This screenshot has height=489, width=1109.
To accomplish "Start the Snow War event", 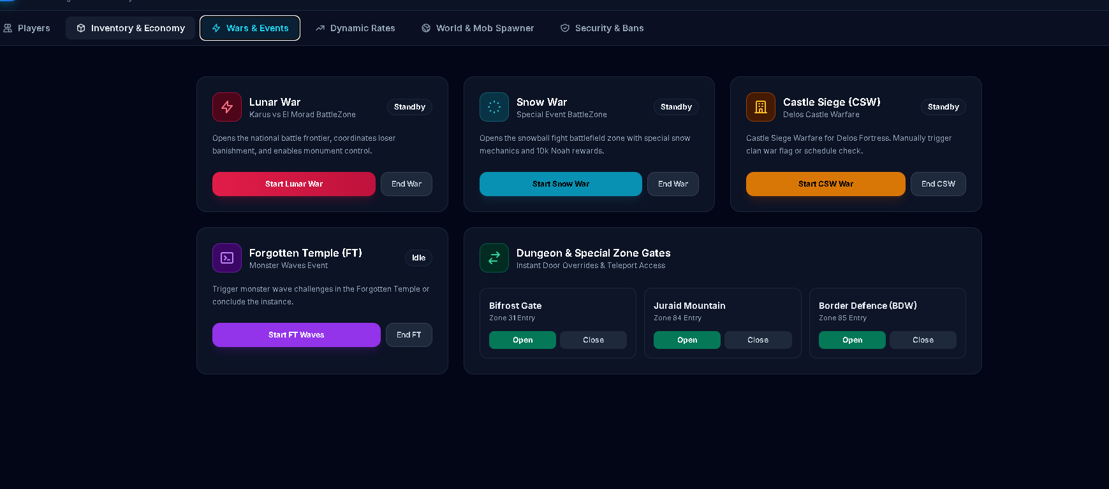I will [x=561, y=184].
